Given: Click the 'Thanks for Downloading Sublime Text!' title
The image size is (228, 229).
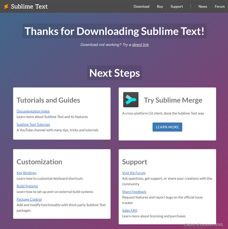Looking at the screenshot, I should click(x=114, y=31).
